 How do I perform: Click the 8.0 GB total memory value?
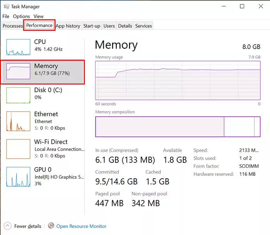point(251,47)
